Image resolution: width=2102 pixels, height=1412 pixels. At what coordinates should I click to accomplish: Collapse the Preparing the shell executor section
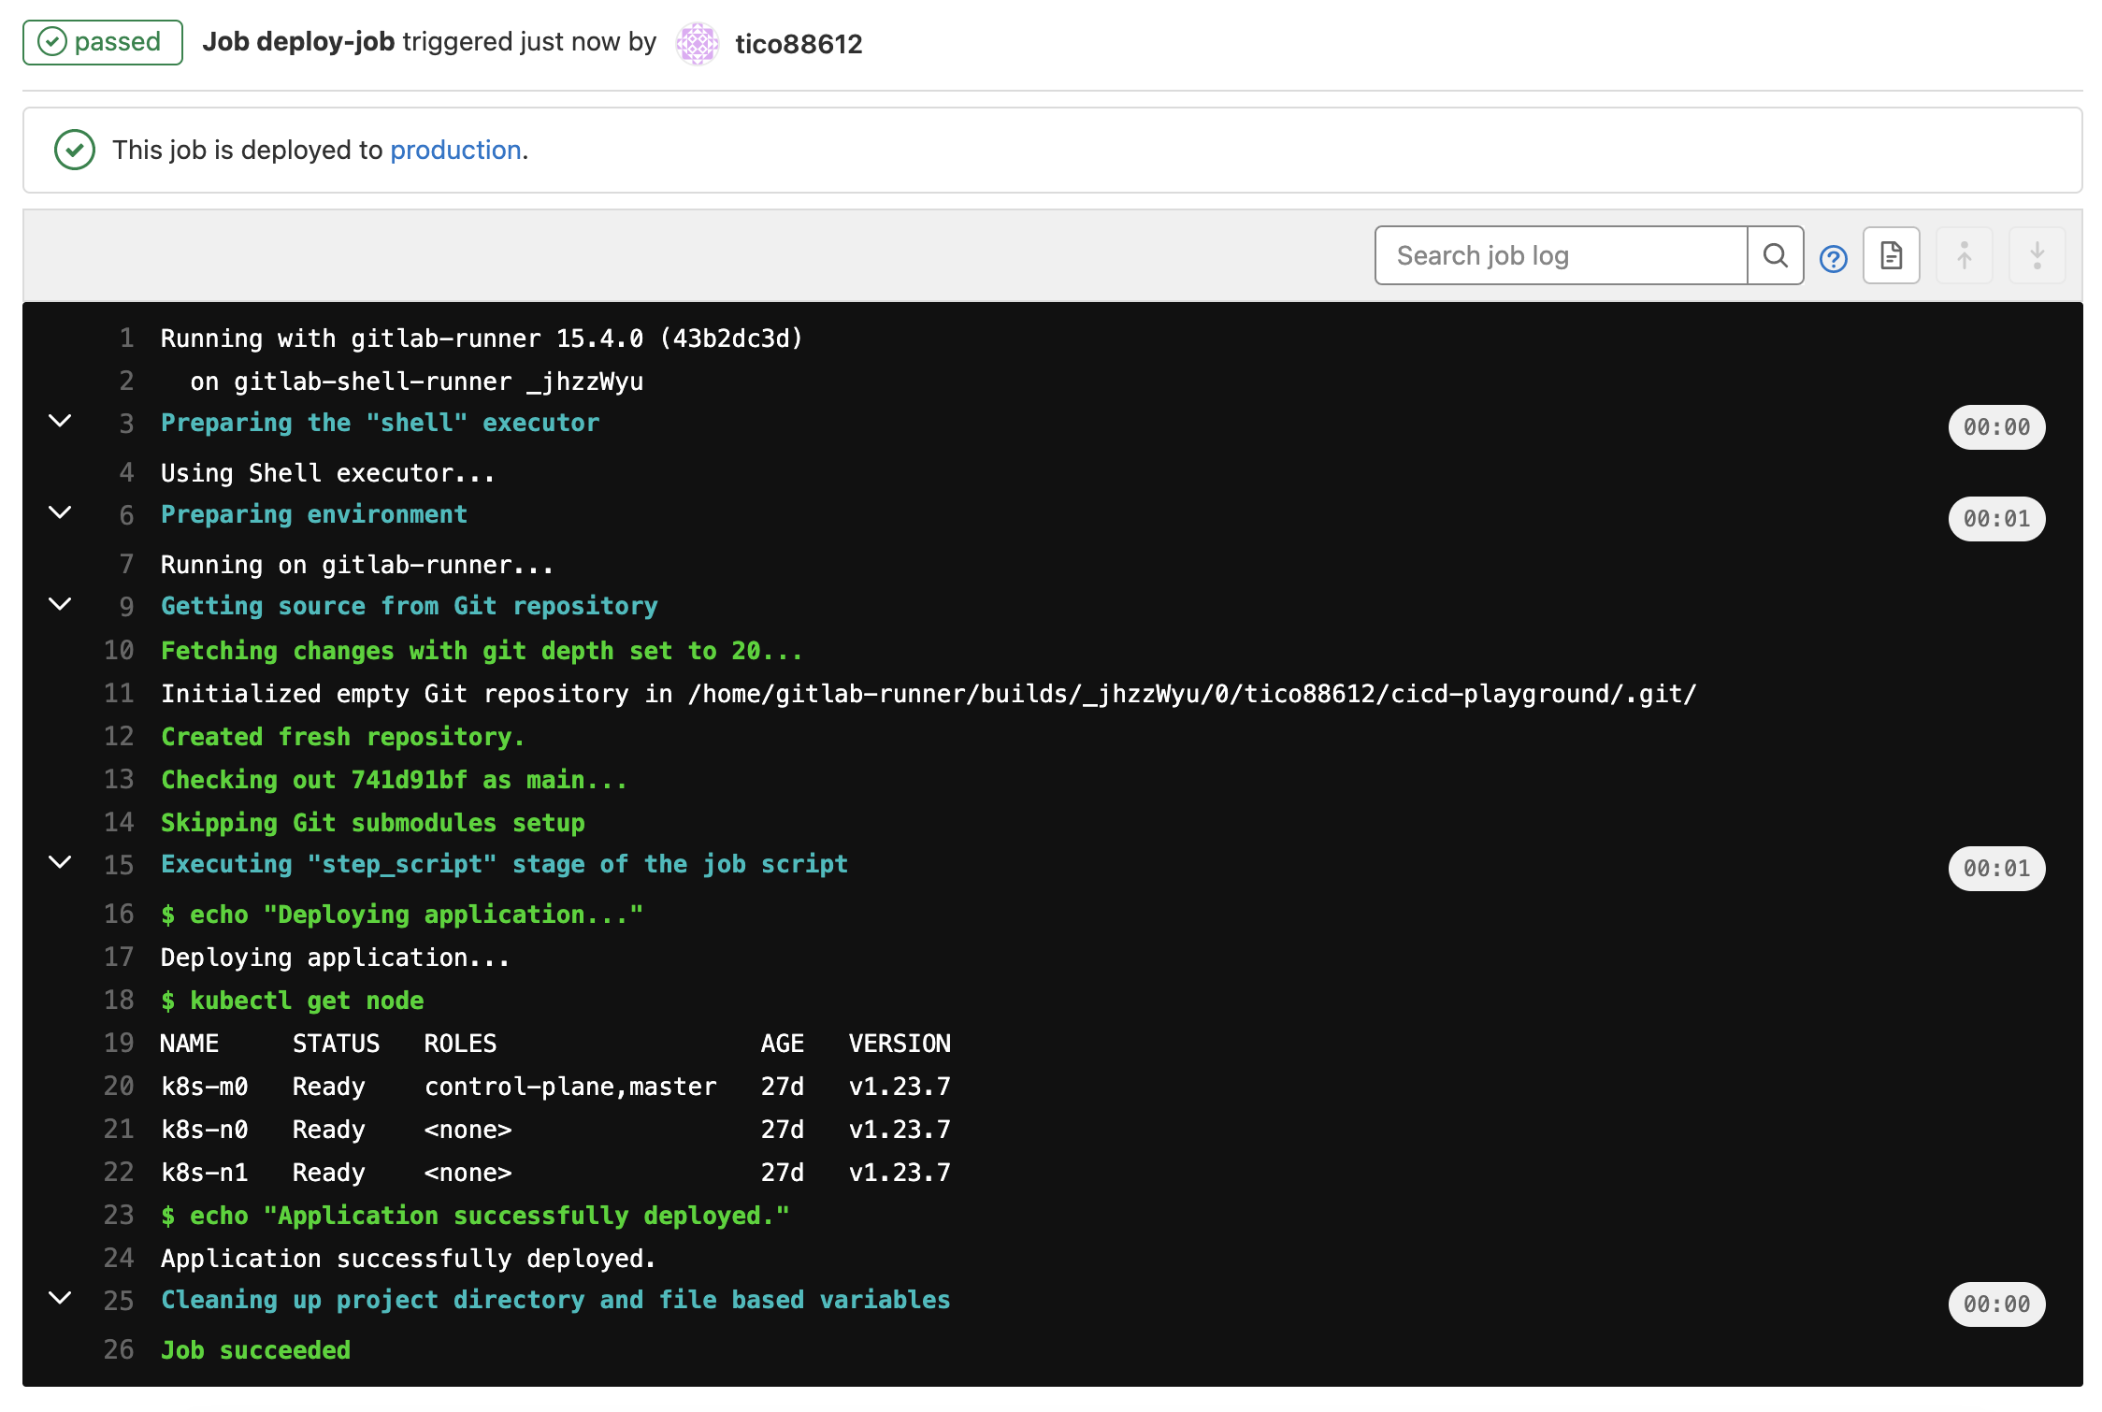[x=60, y=421]
